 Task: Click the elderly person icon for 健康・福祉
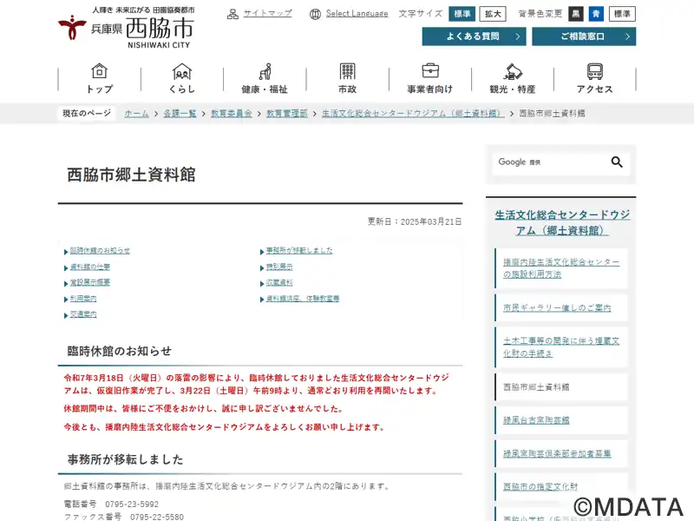coord(265,71)
